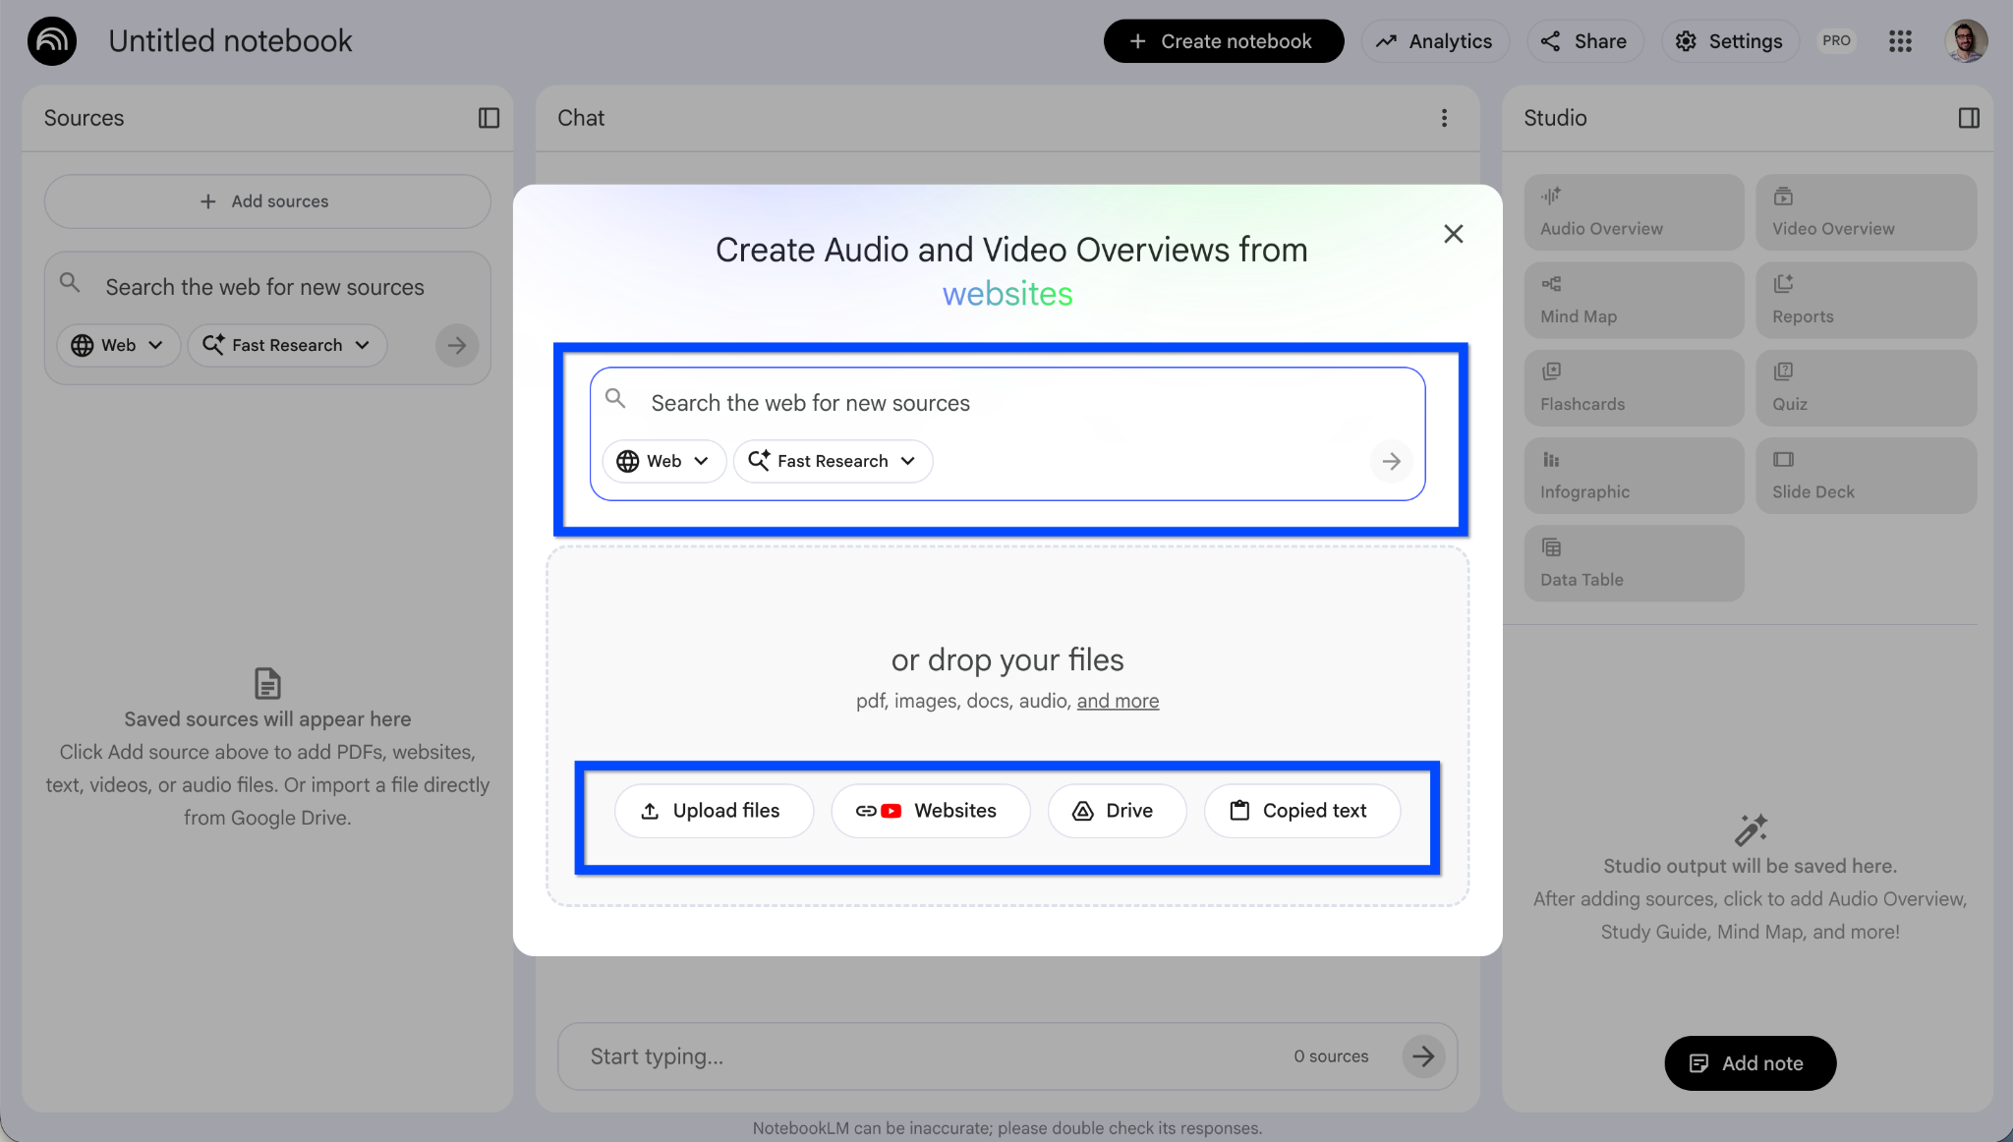The height and width of the screenshot is (1142, 2013).
Task: Open the Google apps grid
Action: pos(1900,40)
